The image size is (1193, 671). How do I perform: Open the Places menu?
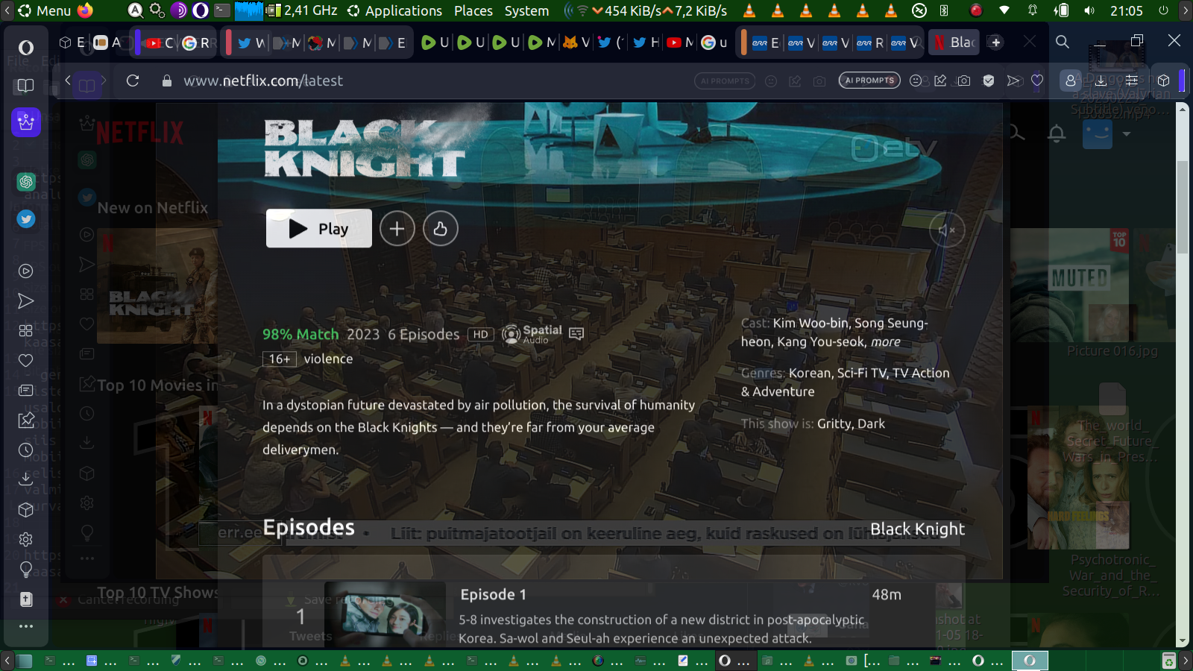point(473,10)
